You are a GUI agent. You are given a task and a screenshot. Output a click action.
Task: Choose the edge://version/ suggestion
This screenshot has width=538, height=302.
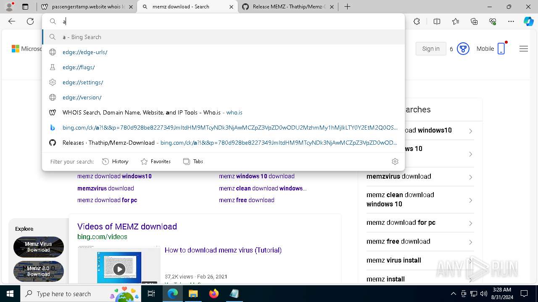[x=223, y=97]
